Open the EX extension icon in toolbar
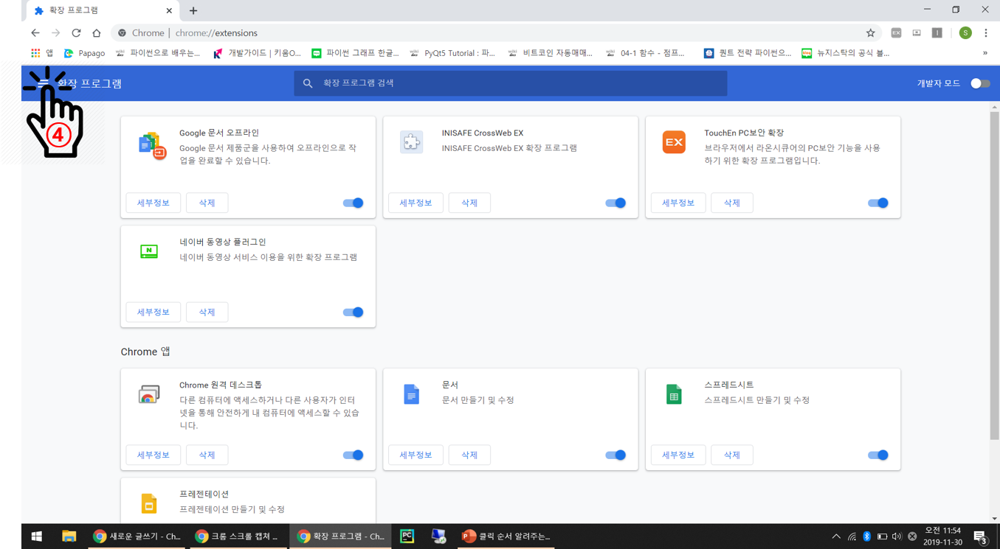Screen dimensions: 1000x549 pos(896,32)
